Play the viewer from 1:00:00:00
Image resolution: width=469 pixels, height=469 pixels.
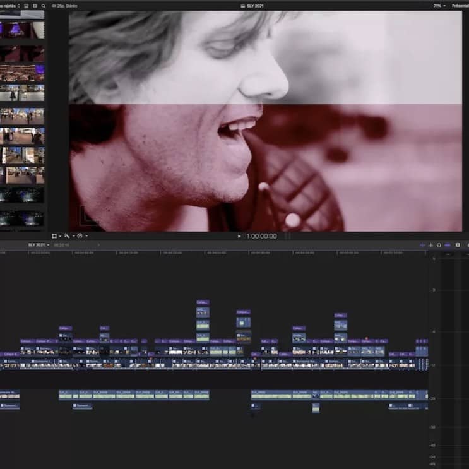[x=239, y=236]
